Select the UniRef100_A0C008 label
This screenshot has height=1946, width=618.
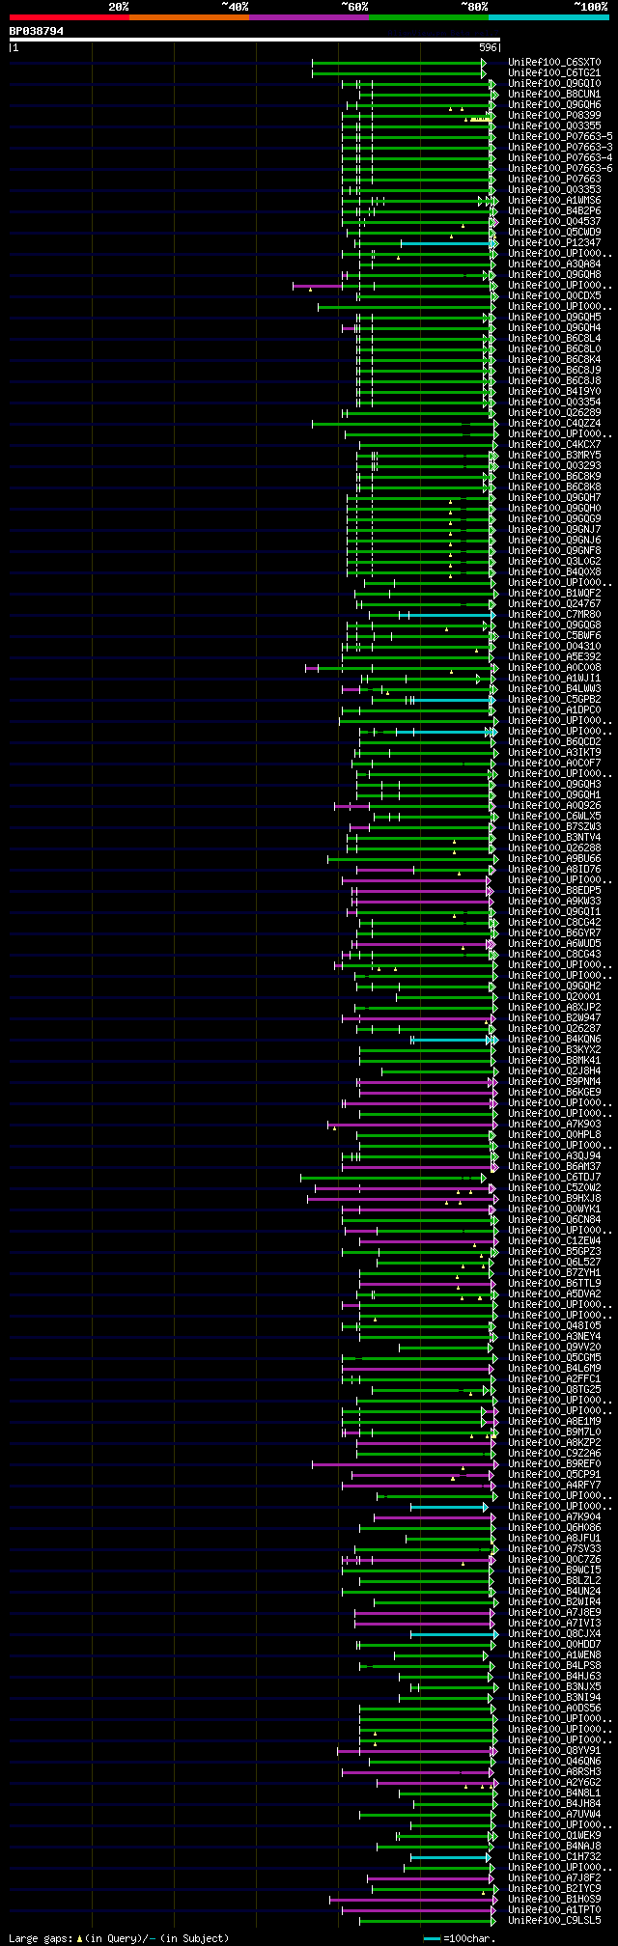[554, 668]
